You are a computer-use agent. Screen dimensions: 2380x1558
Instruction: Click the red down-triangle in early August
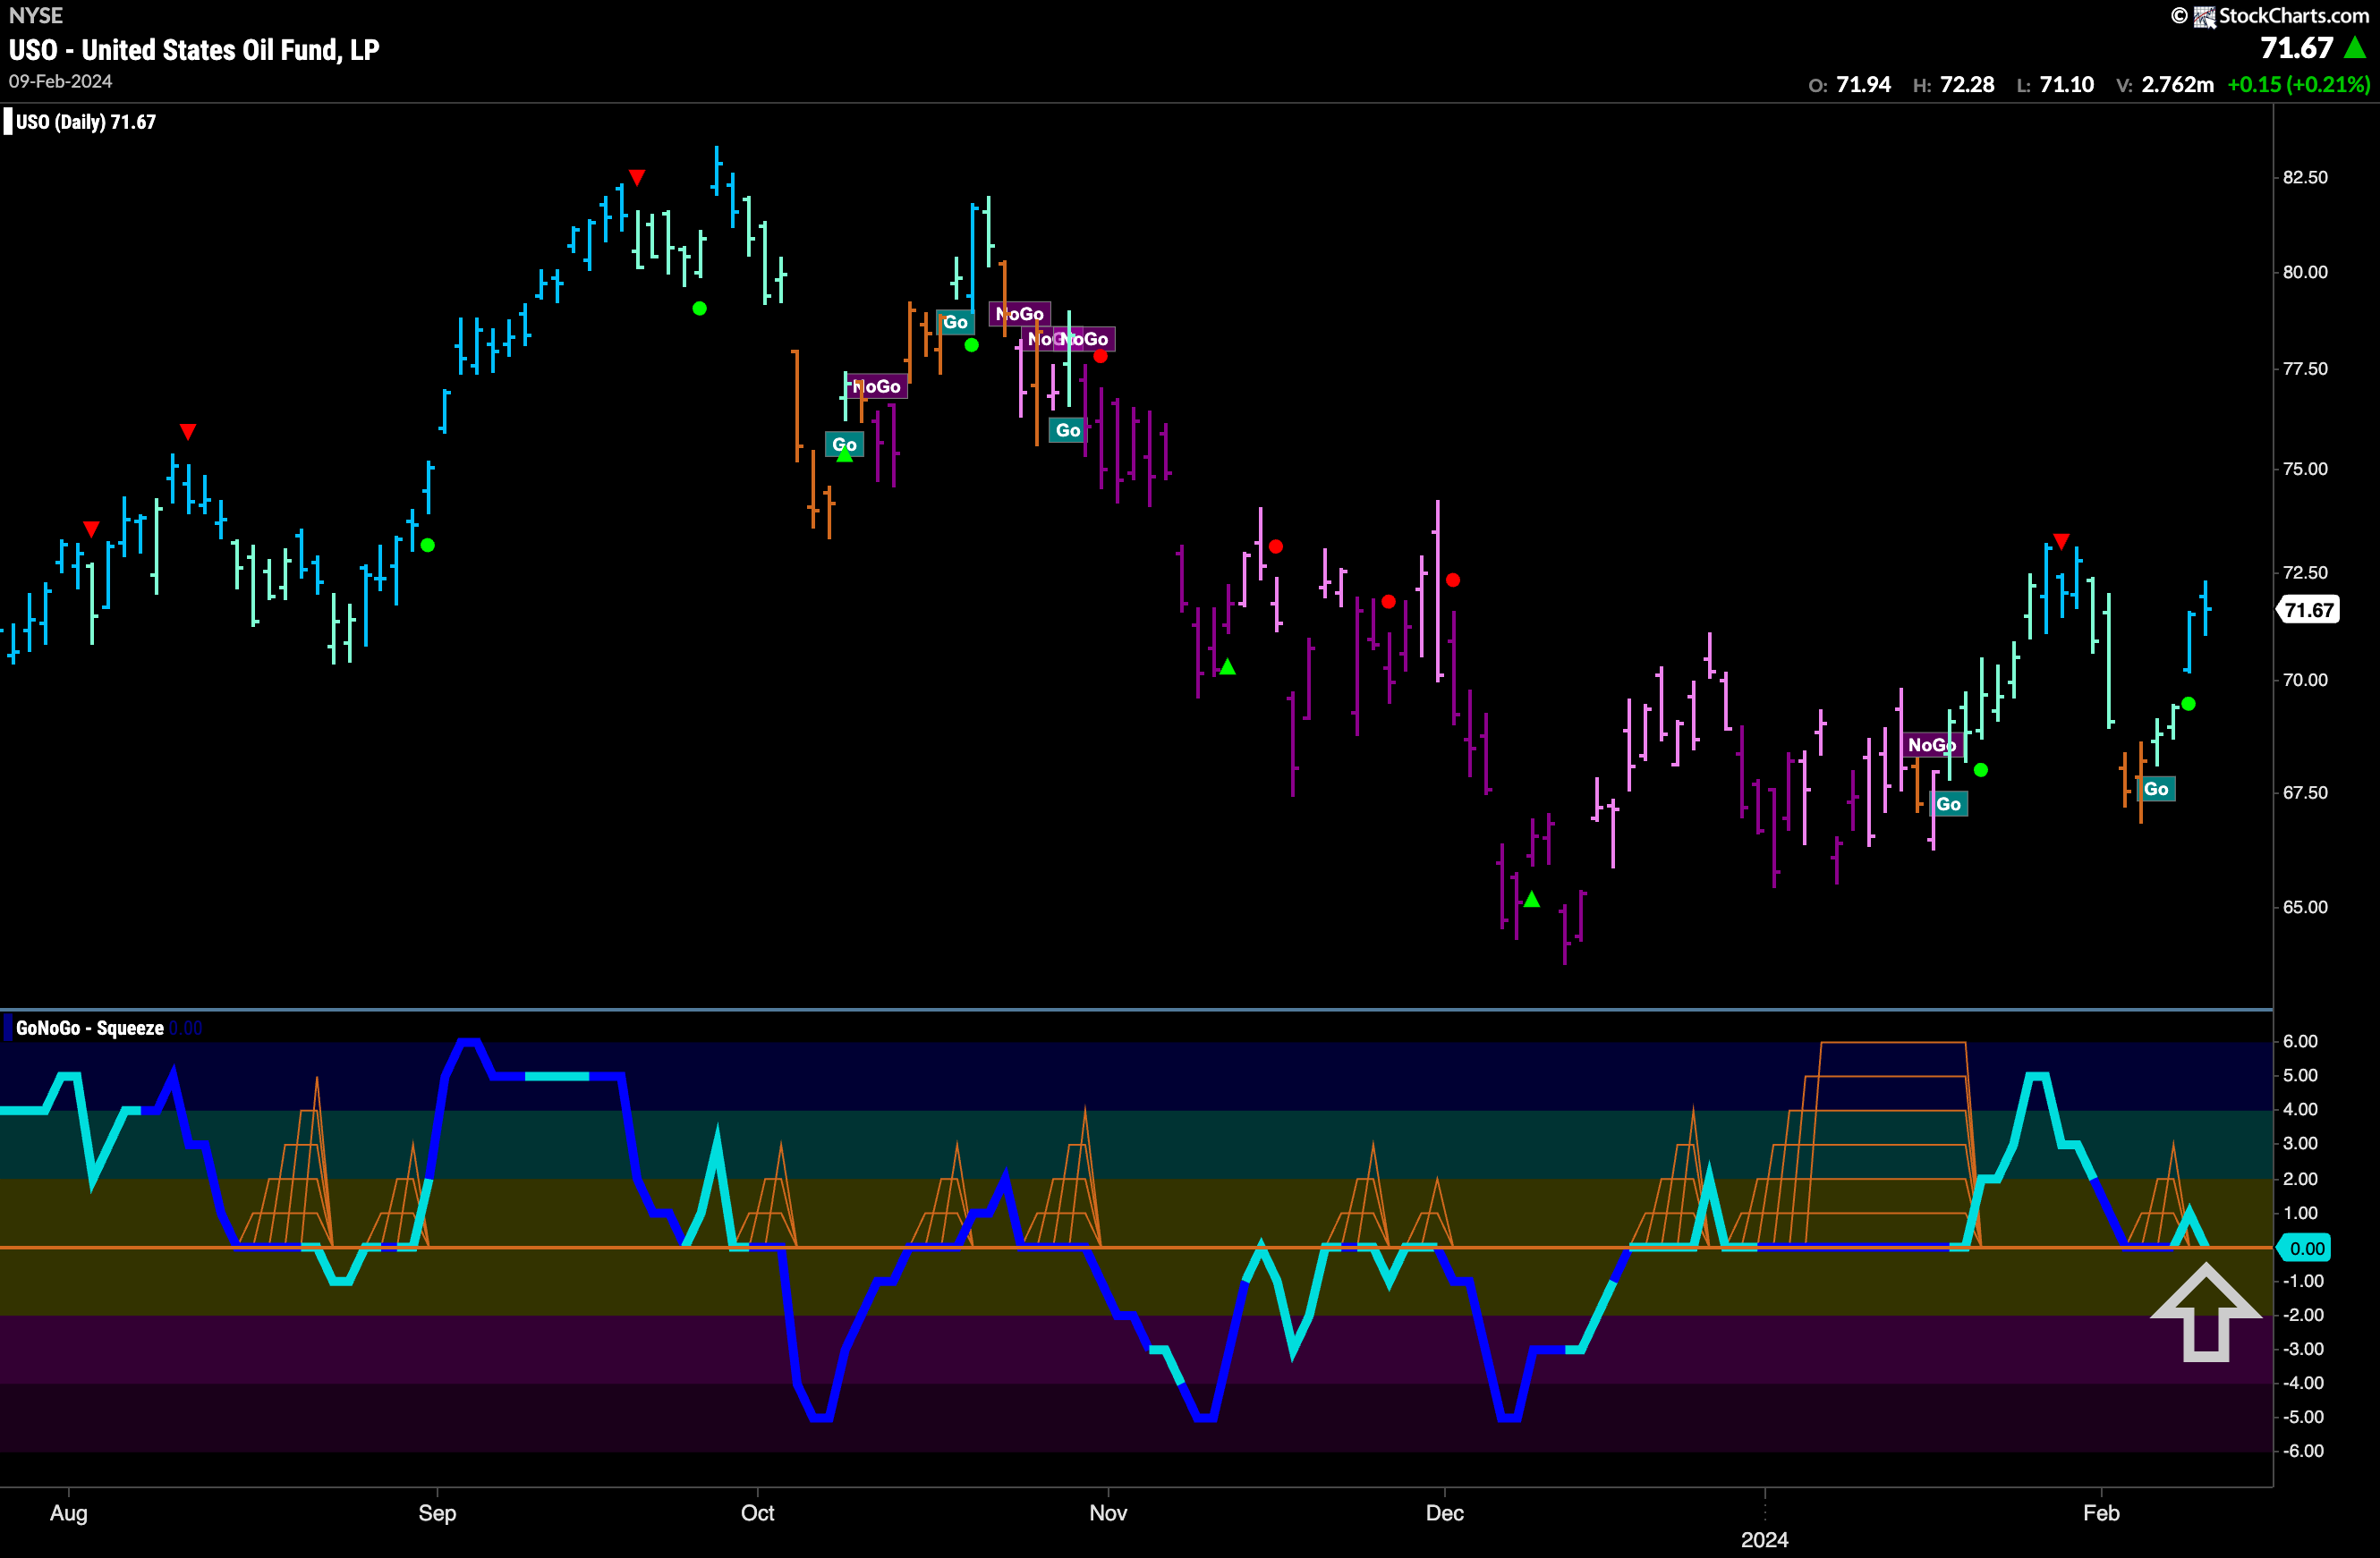tap(91, 528)
